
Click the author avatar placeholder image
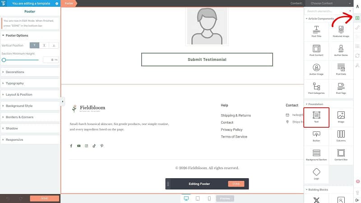coord(207,26)
